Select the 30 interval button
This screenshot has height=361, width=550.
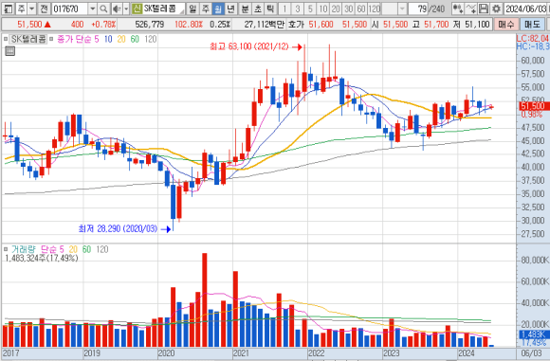tap(348, 9)
